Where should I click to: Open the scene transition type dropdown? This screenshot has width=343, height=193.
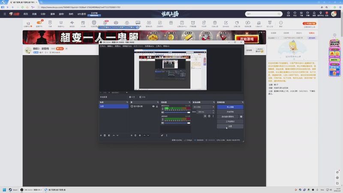(x=204, y=107)
